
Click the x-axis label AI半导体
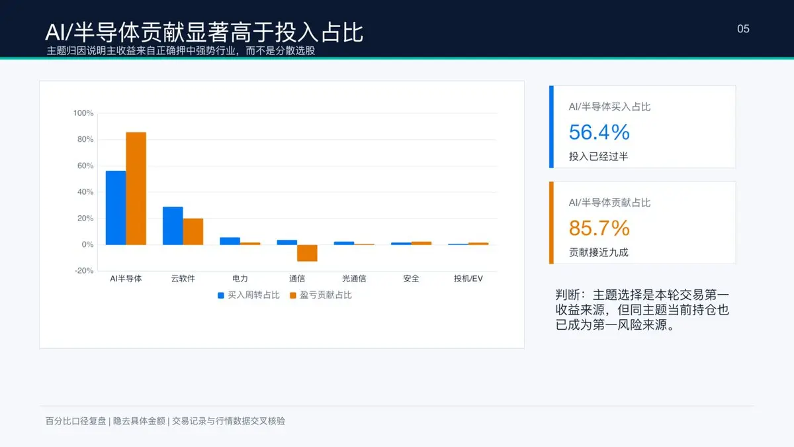(x=126, y=279)
